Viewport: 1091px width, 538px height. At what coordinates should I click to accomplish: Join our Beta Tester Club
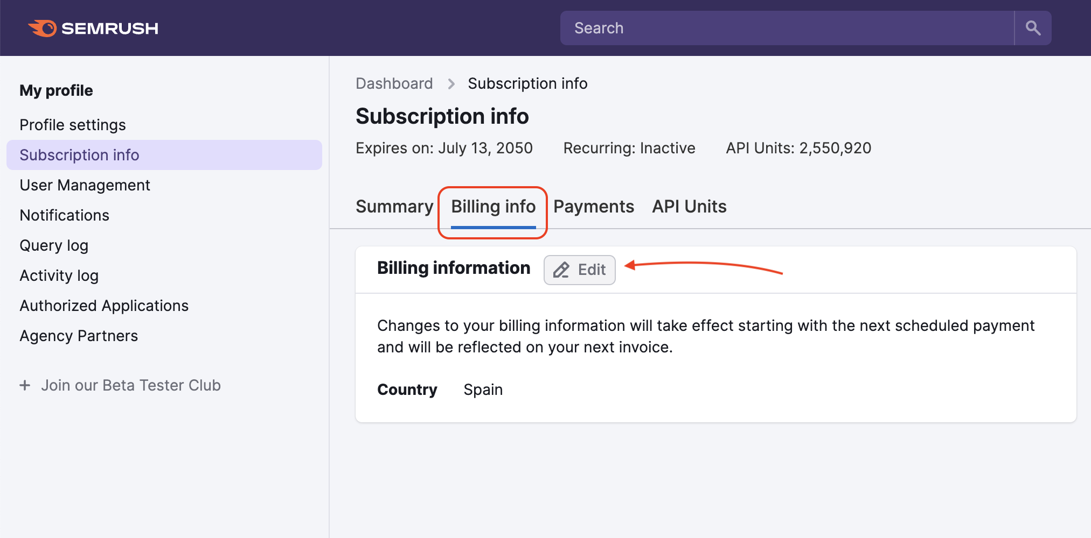coord(131,385)
